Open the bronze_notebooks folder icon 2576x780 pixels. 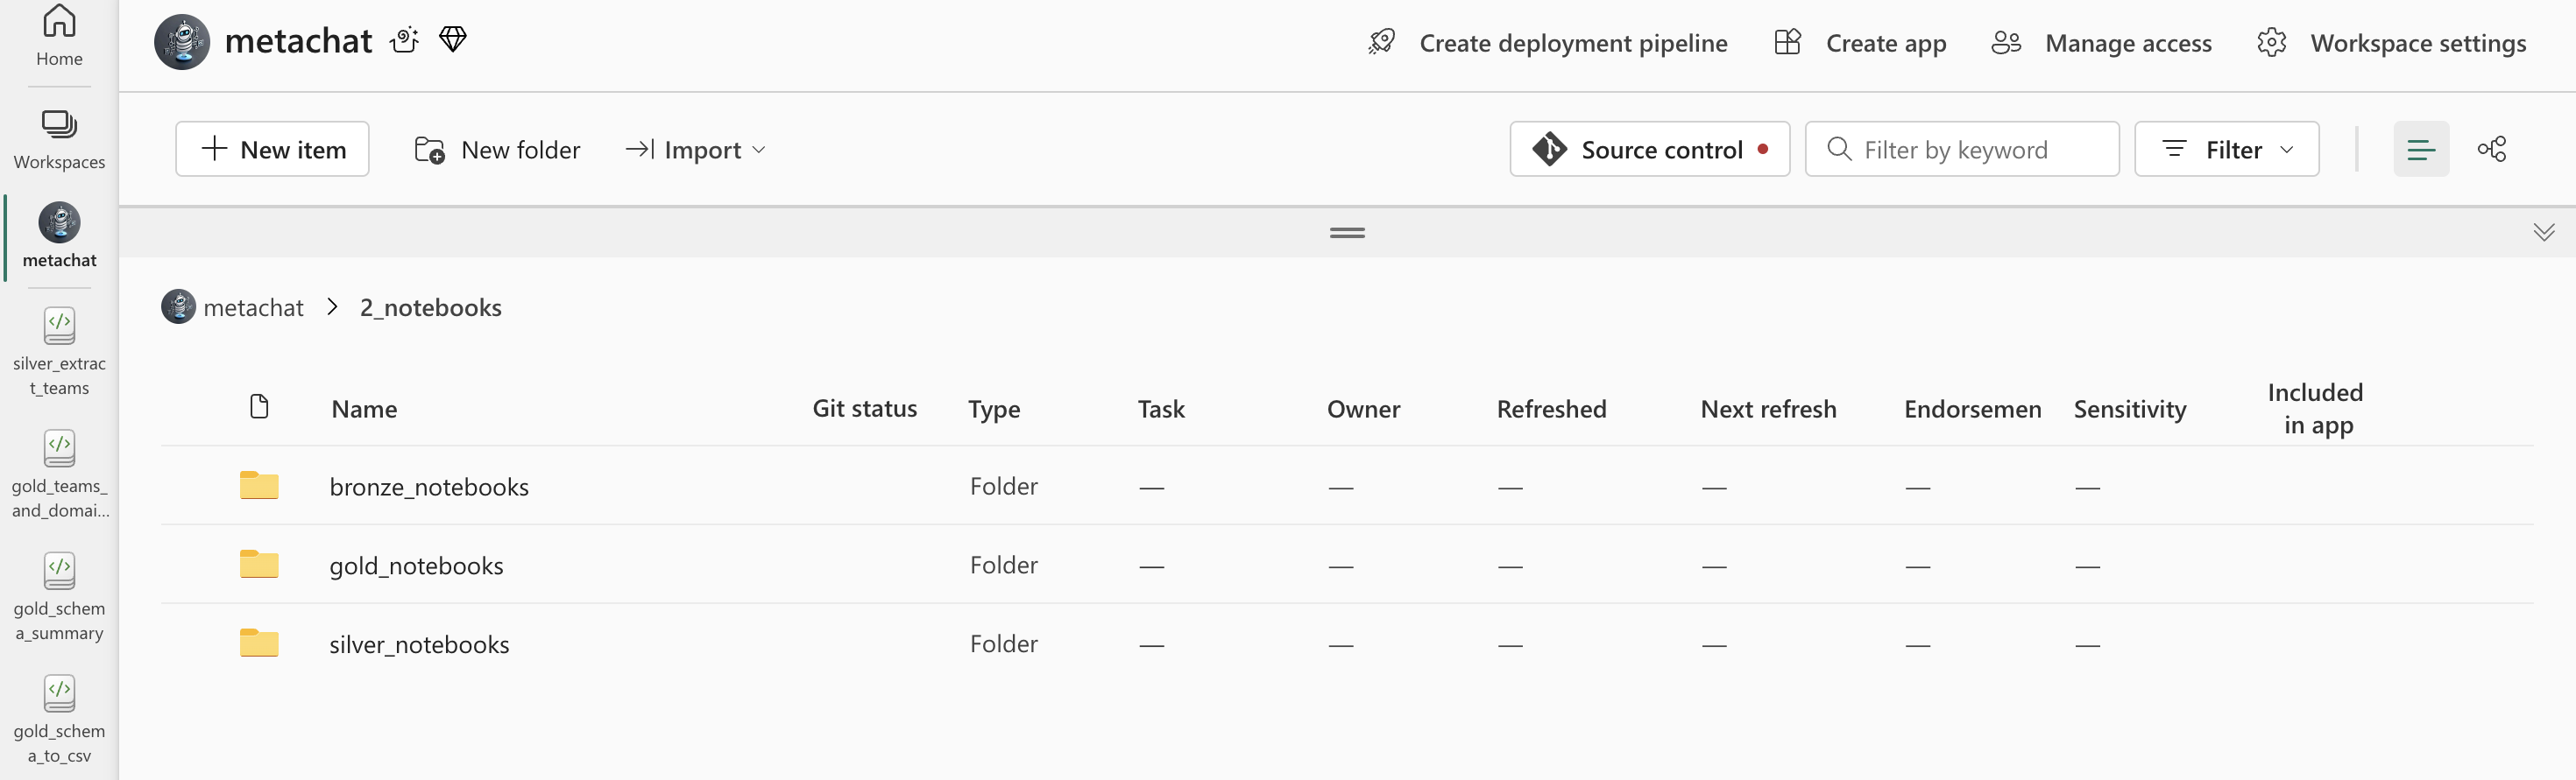259,485
